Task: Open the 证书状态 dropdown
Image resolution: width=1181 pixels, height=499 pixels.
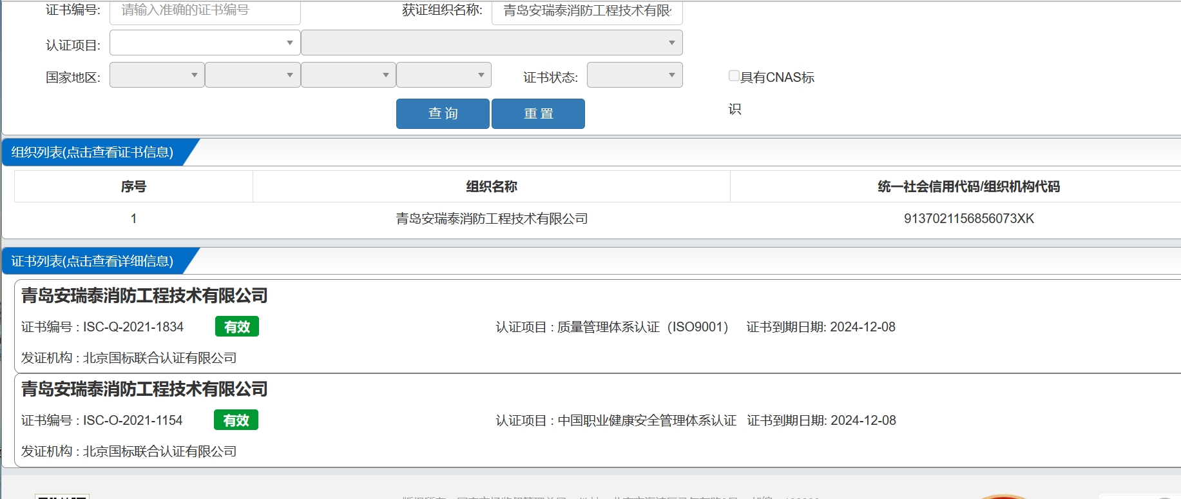Action: tap(635, 75)
